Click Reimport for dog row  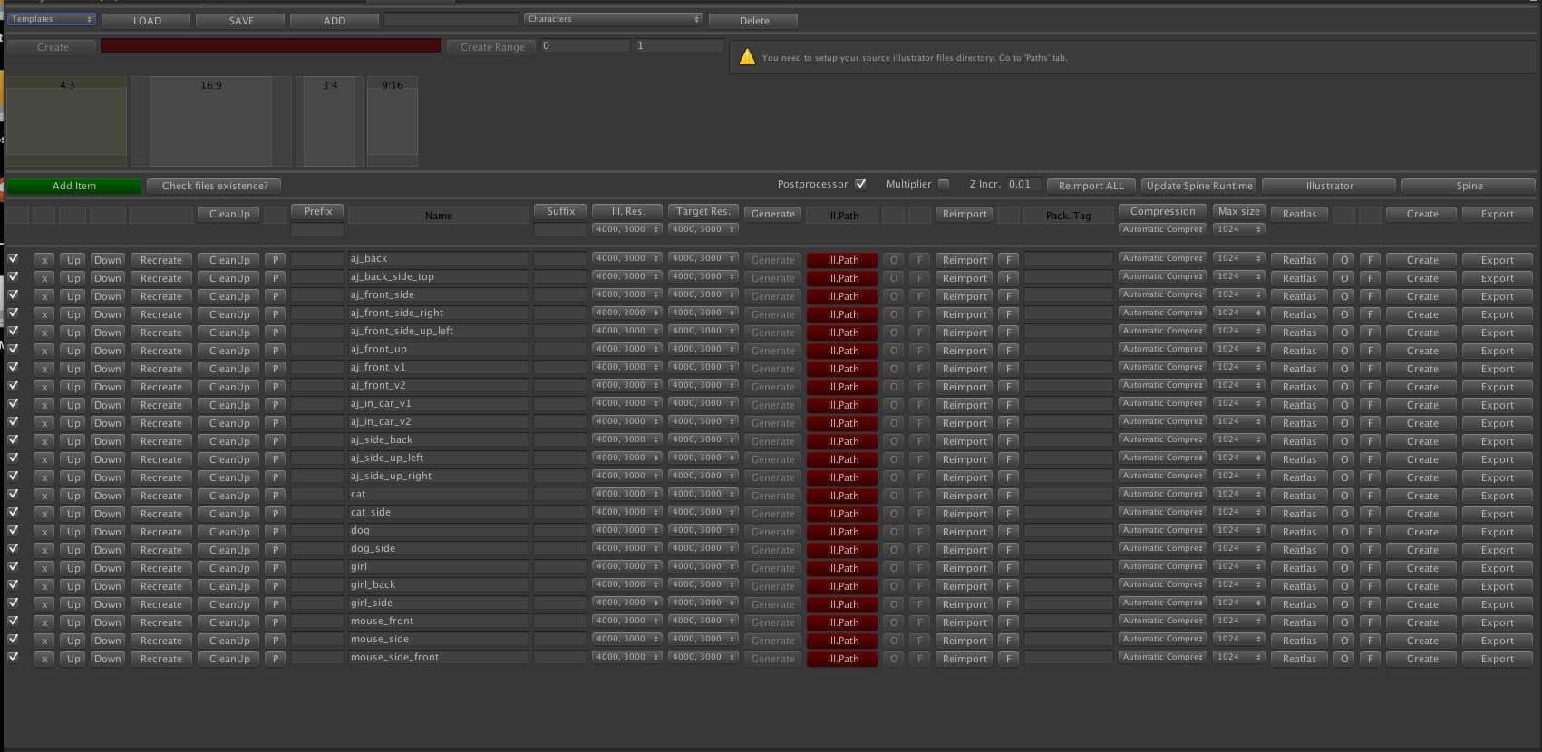point(965,532)
